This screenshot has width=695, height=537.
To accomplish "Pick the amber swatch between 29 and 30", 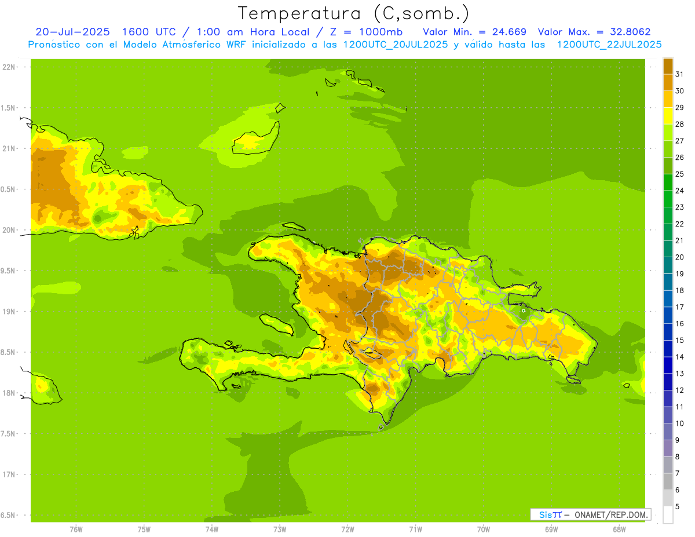I will (x=668, y=99).
